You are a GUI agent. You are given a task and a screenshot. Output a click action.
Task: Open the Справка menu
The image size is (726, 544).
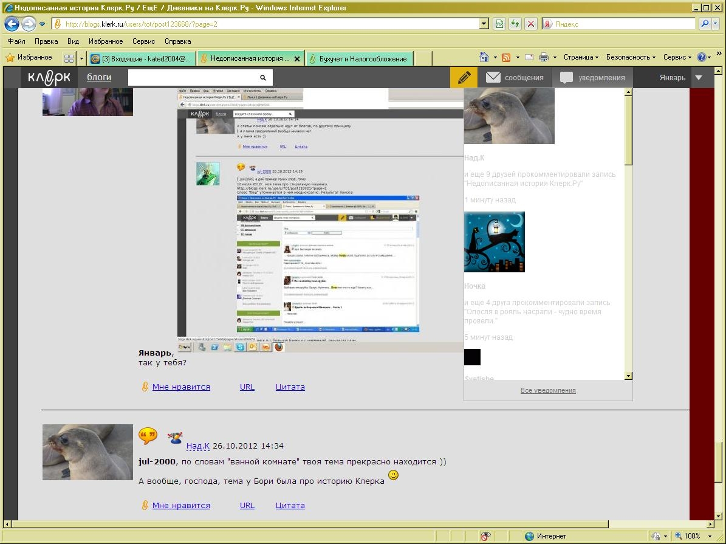coord(178,41)
